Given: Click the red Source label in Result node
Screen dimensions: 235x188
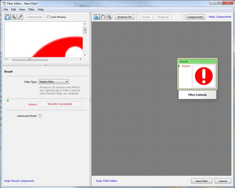Looking at the screenshot, I should coord(186,66).
